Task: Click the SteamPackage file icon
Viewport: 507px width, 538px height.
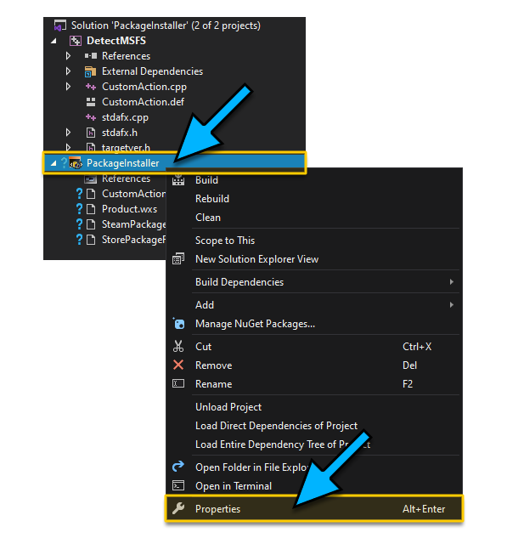Action: [x=91, y=224]
